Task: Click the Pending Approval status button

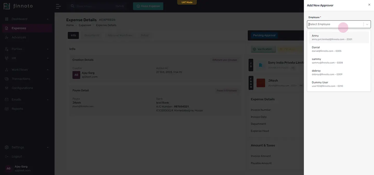Action: click(x=264, y=35)
